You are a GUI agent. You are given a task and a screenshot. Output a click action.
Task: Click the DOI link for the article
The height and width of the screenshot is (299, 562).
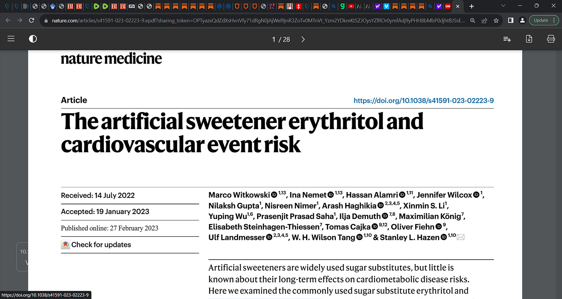pyautogui.click(x=423, y=100)
